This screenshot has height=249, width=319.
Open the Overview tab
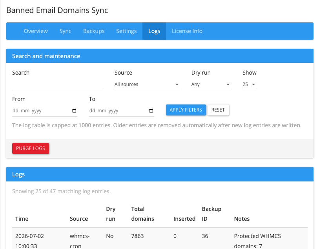tap(36, 31)
